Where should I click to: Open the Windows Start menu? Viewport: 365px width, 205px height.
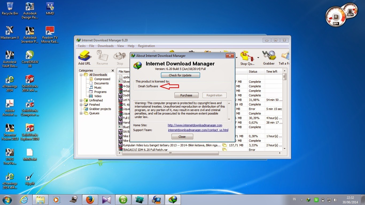click(7, 199)
